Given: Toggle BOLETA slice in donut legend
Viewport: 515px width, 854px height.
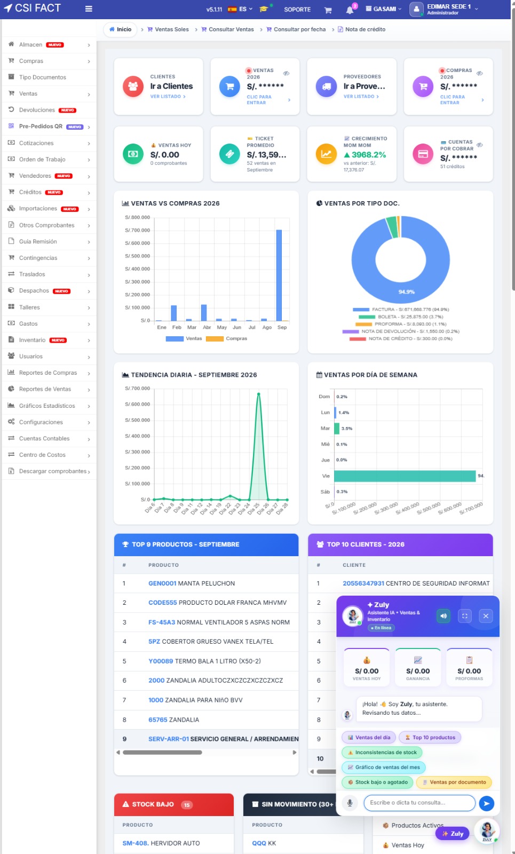Looking at the screenshot, I should point(401,317).
